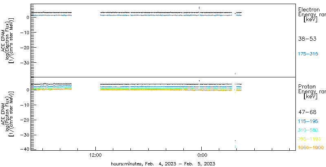Select the 795-1193 proton energy label
326x167 pixels.
click(x=310, y=139)
